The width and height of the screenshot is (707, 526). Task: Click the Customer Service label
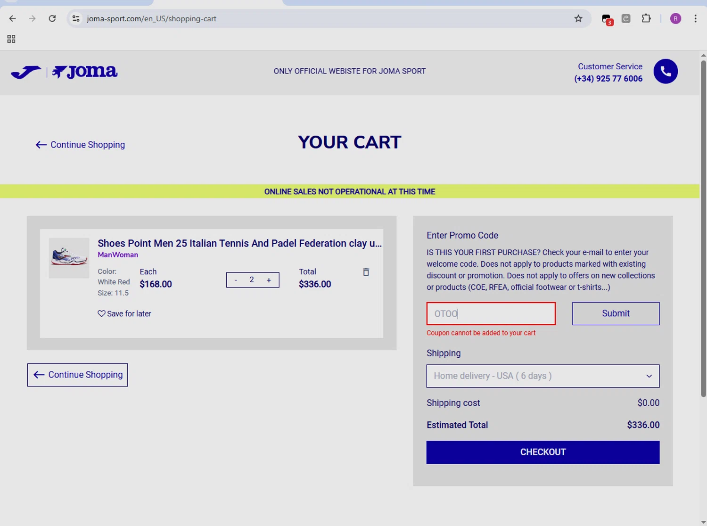coord(610,66)
